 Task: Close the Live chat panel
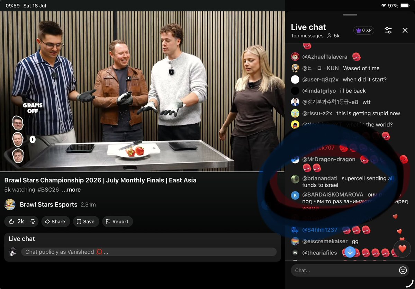click(x=405, y=30)
